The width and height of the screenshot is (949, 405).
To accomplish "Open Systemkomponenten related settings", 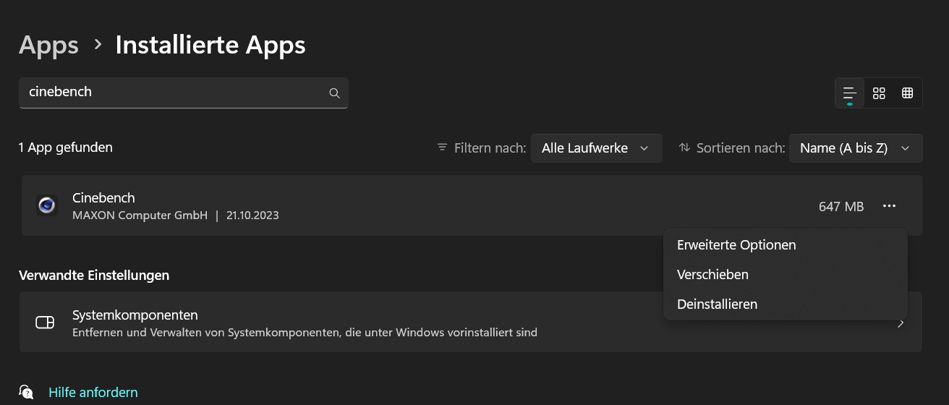I will [x=471, y=323].
